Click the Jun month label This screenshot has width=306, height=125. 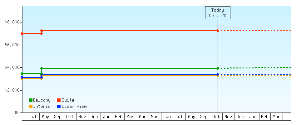point(167,117)
